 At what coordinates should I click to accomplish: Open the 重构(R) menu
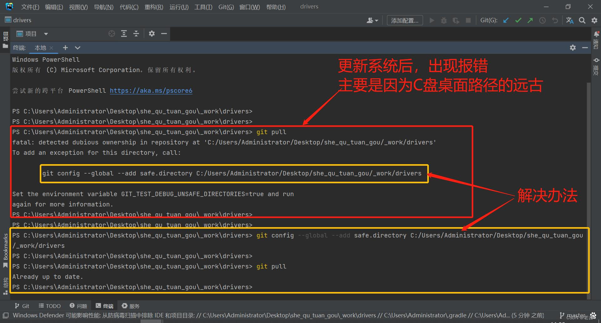click(154, 7)
